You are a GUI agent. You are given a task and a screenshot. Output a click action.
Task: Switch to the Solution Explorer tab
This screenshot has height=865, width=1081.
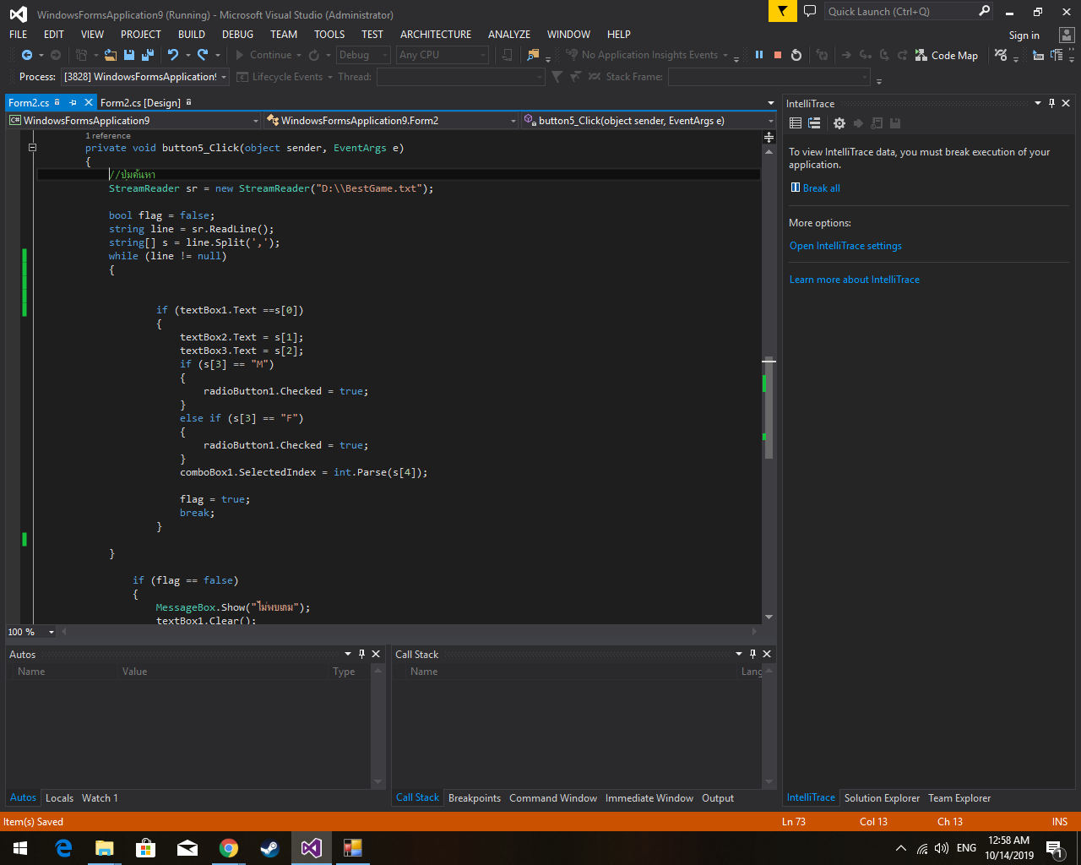(883, 798)
